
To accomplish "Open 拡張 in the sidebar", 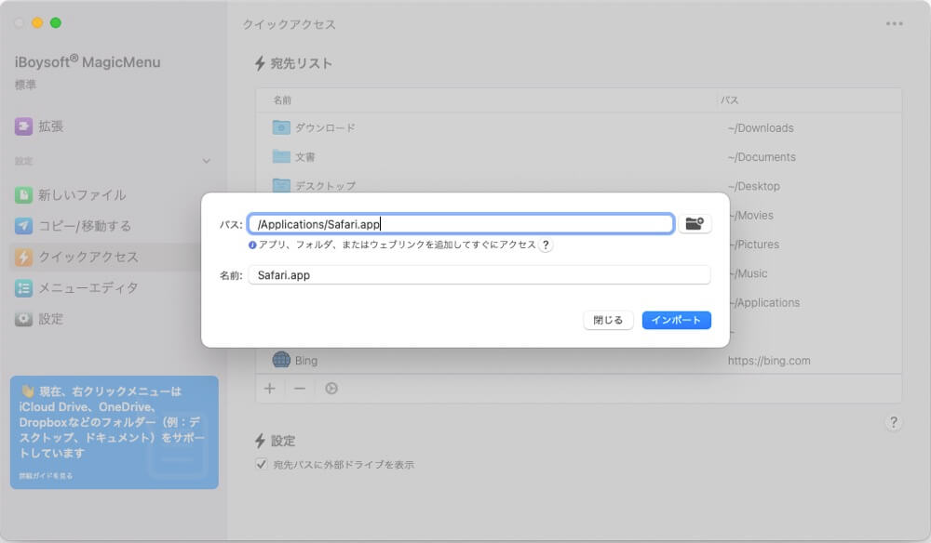I will (51, 126).
